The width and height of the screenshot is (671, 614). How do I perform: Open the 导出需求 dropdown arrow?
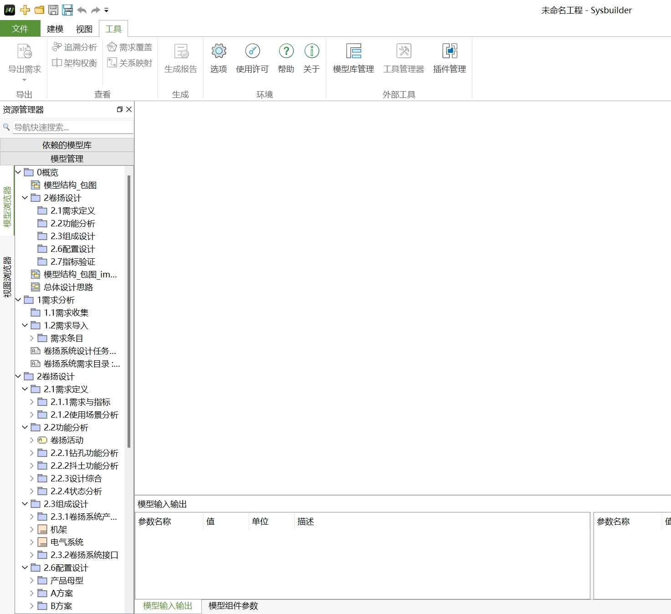(x=25, y=80)
